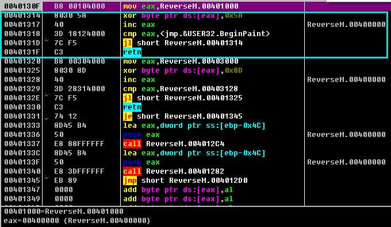Click comment ReverseM.00400000 on row 0040133F
This screenshot has height=227, width=391.
click(x=346, y=162)
